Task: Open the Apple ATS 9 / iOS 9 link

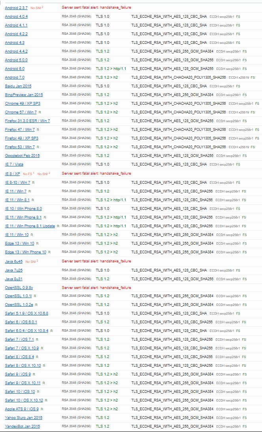Action: [x=22, y=409]
